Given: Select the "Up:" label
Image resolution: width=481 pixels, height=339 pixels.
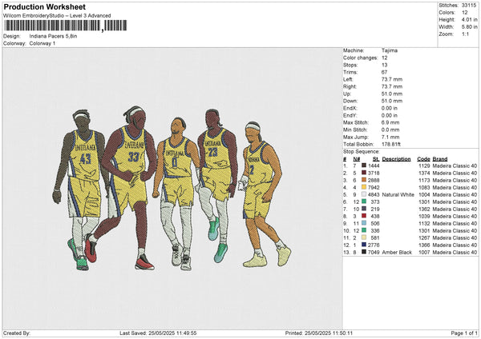Looking at the screenshot, I should pyautogui.click(x=347, y=94).
